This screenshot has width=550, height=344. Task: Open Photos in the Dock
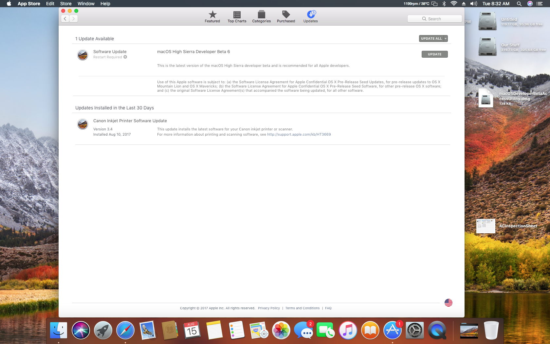(x=281, y=330)
